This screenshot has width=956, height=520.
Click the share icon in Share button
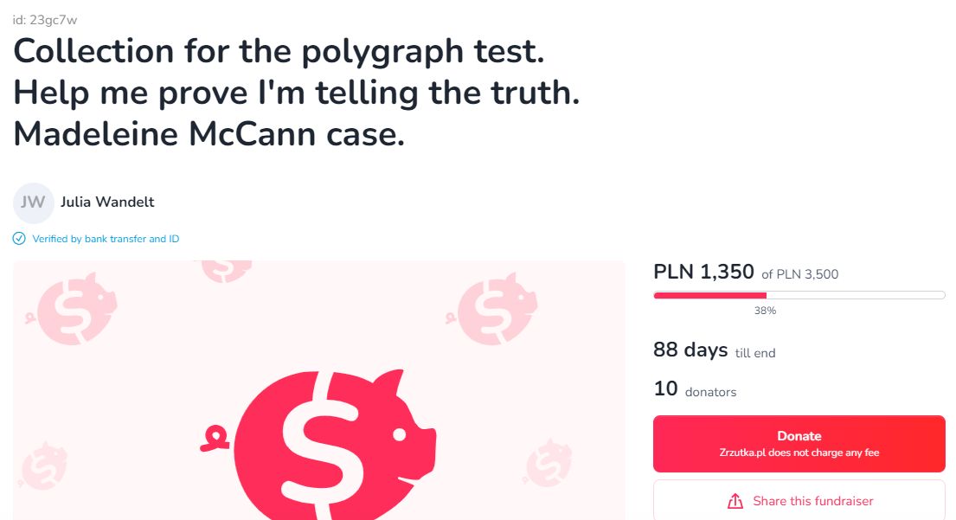(x=735, y=502)
